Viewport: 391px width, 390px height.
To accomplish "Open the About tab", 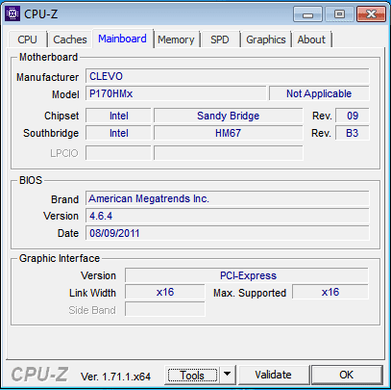I will [311, 39].
